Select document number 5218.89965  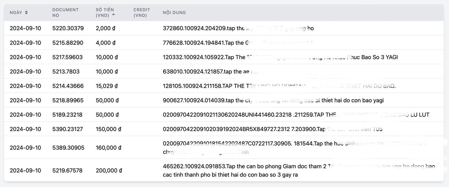pos(68,100)
